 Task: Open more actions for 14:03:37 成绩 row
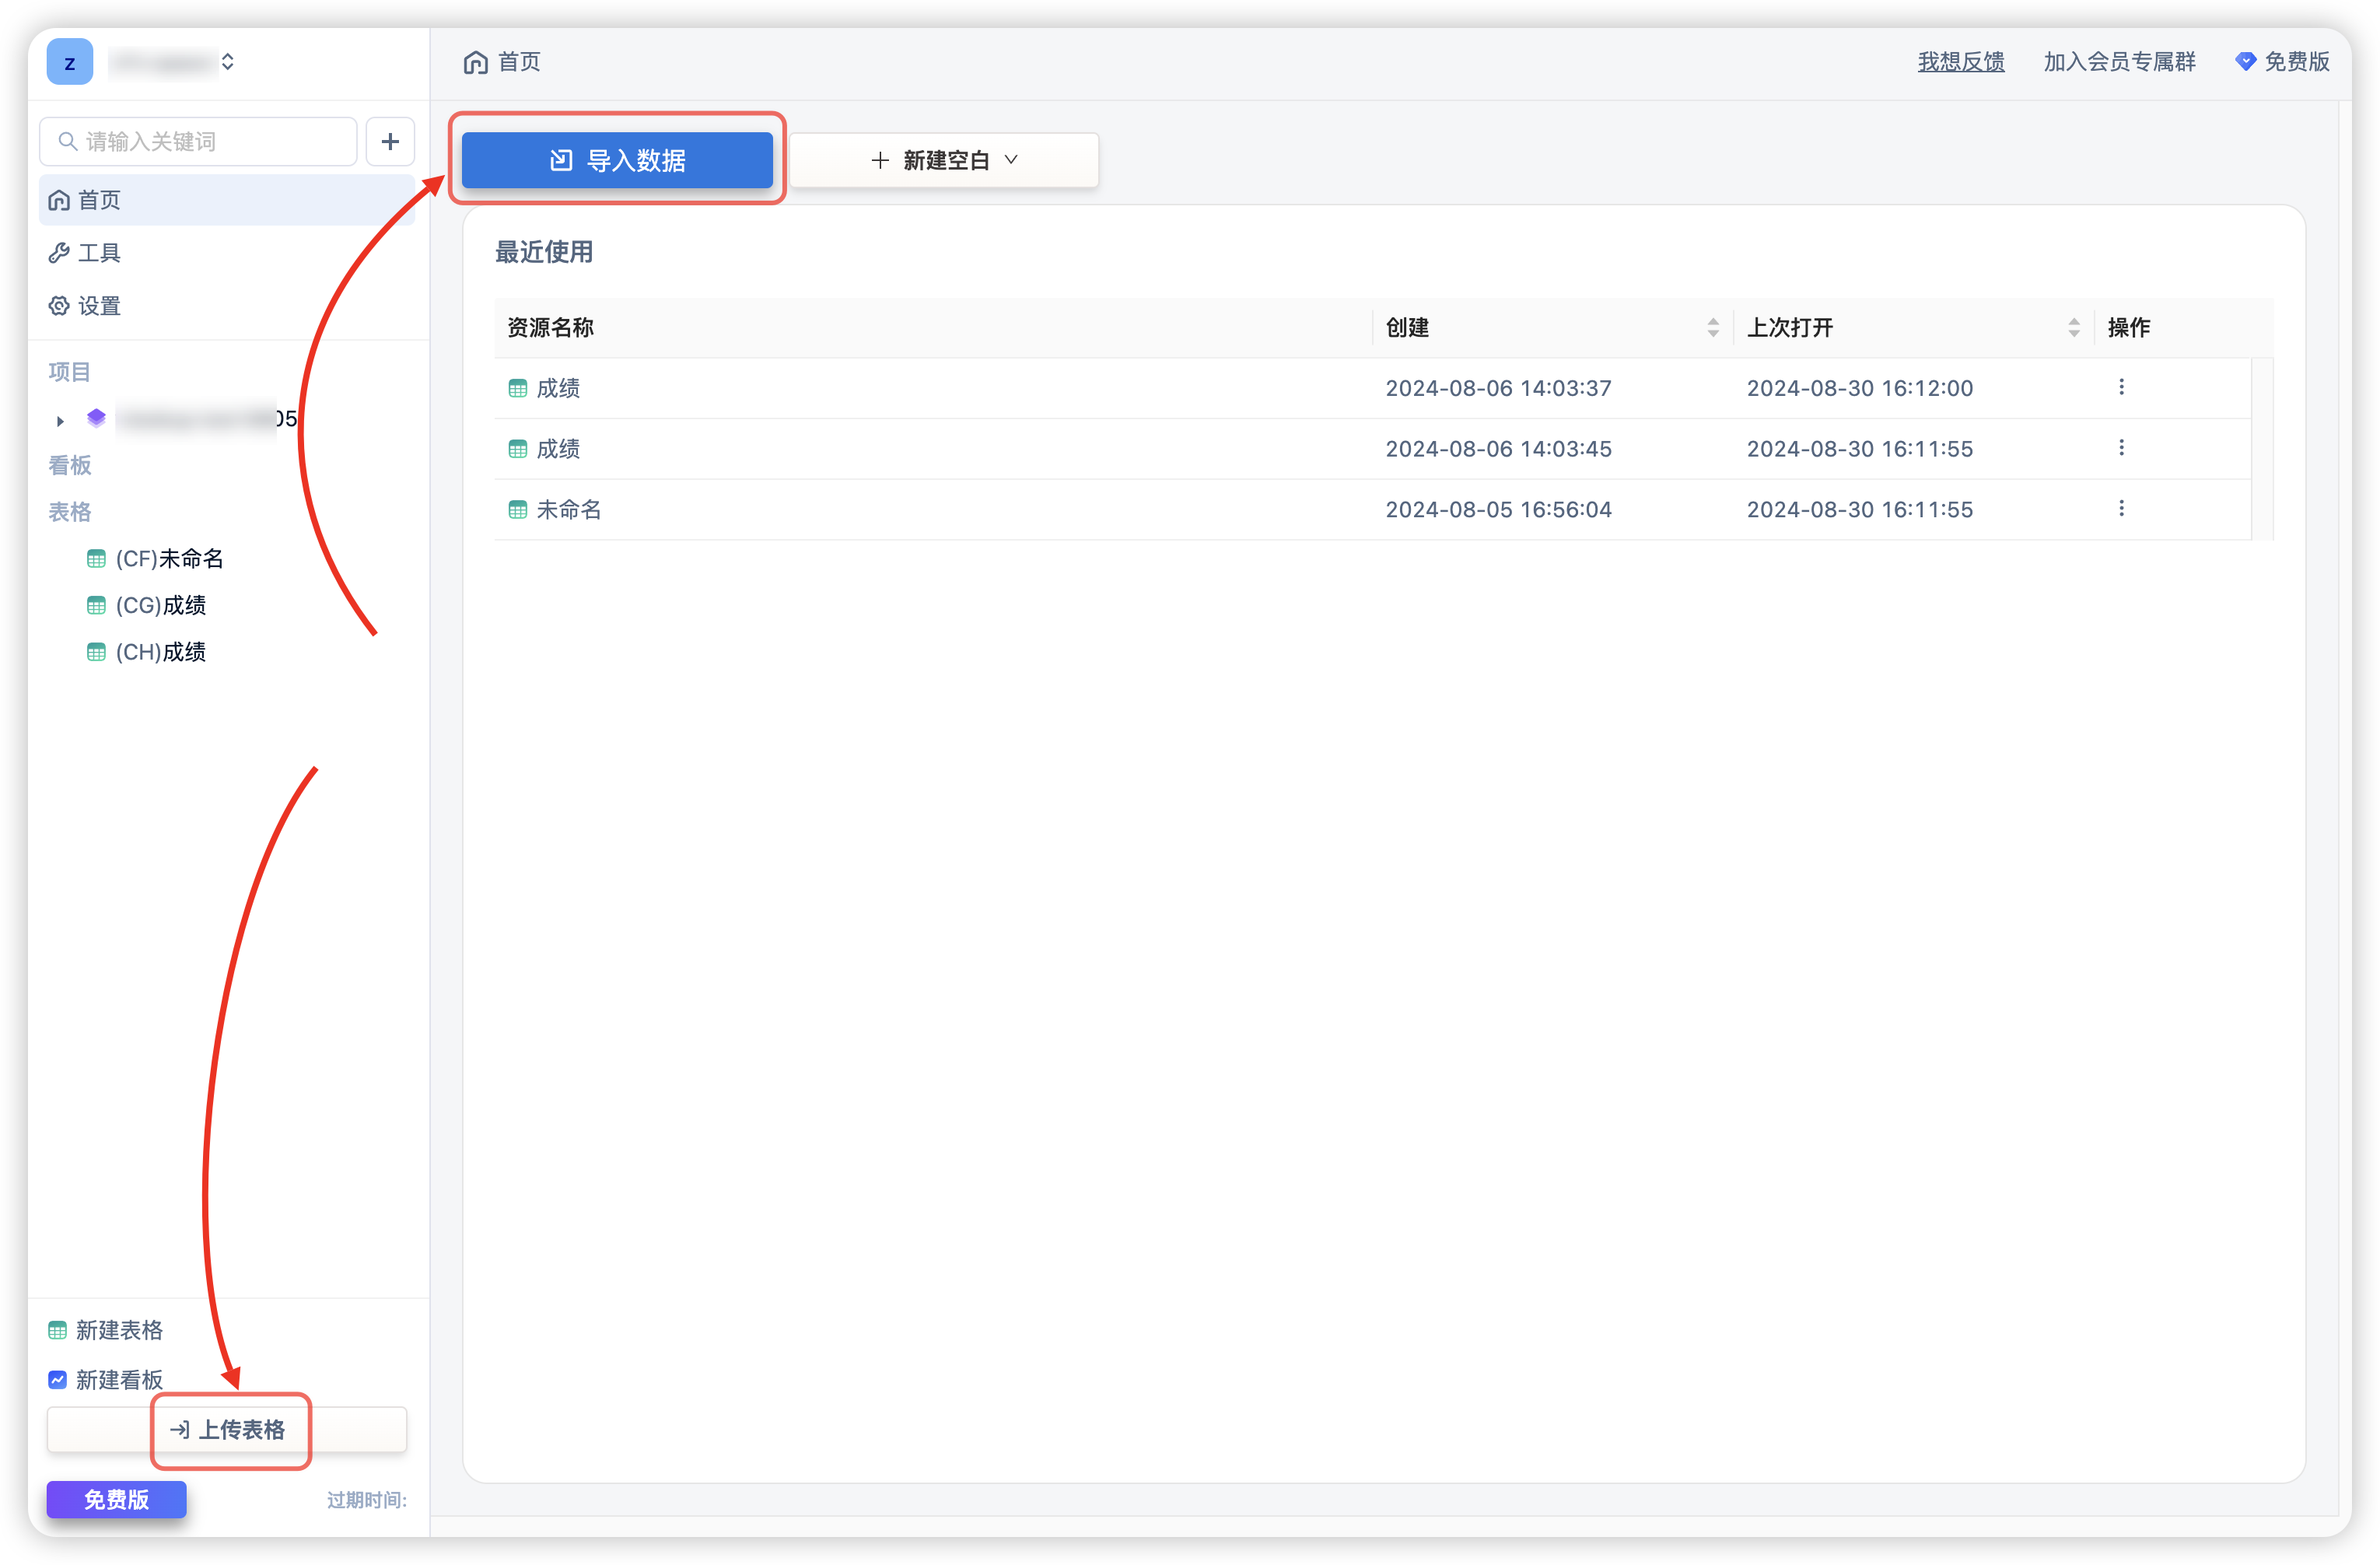pos(2121,388)
